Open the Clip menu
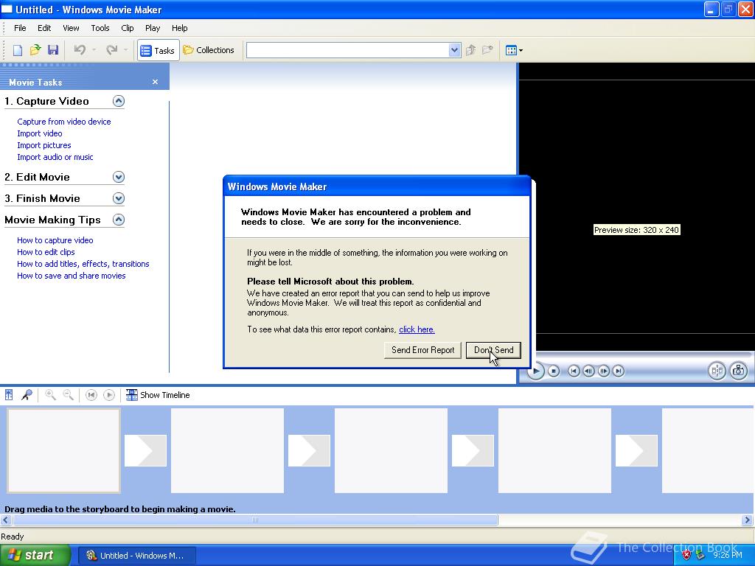Image resolution: width=755 pixels, height=566 pixels. (x=127, y=28)
